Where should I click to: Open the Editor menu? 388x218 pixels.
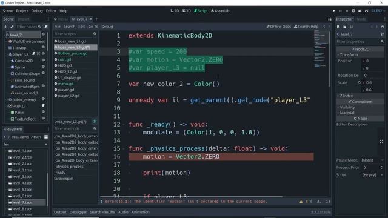click(51, 11)
